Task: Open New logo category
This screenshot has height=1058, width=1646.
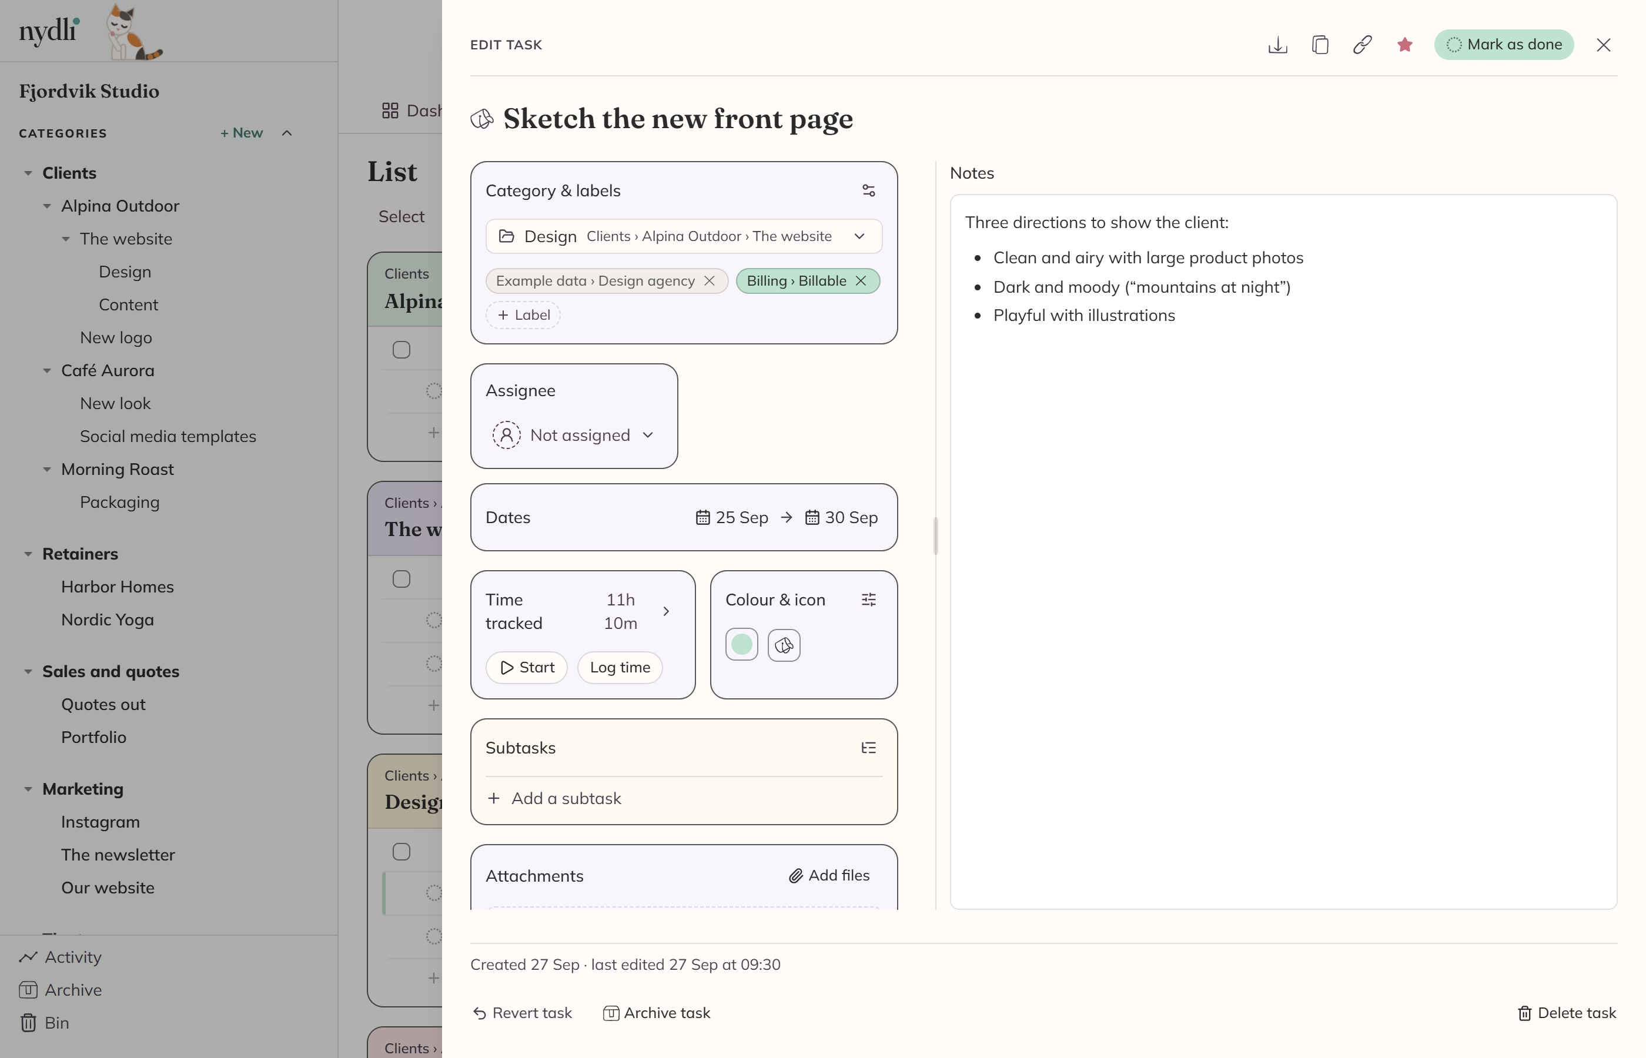Action: [116, 337]
